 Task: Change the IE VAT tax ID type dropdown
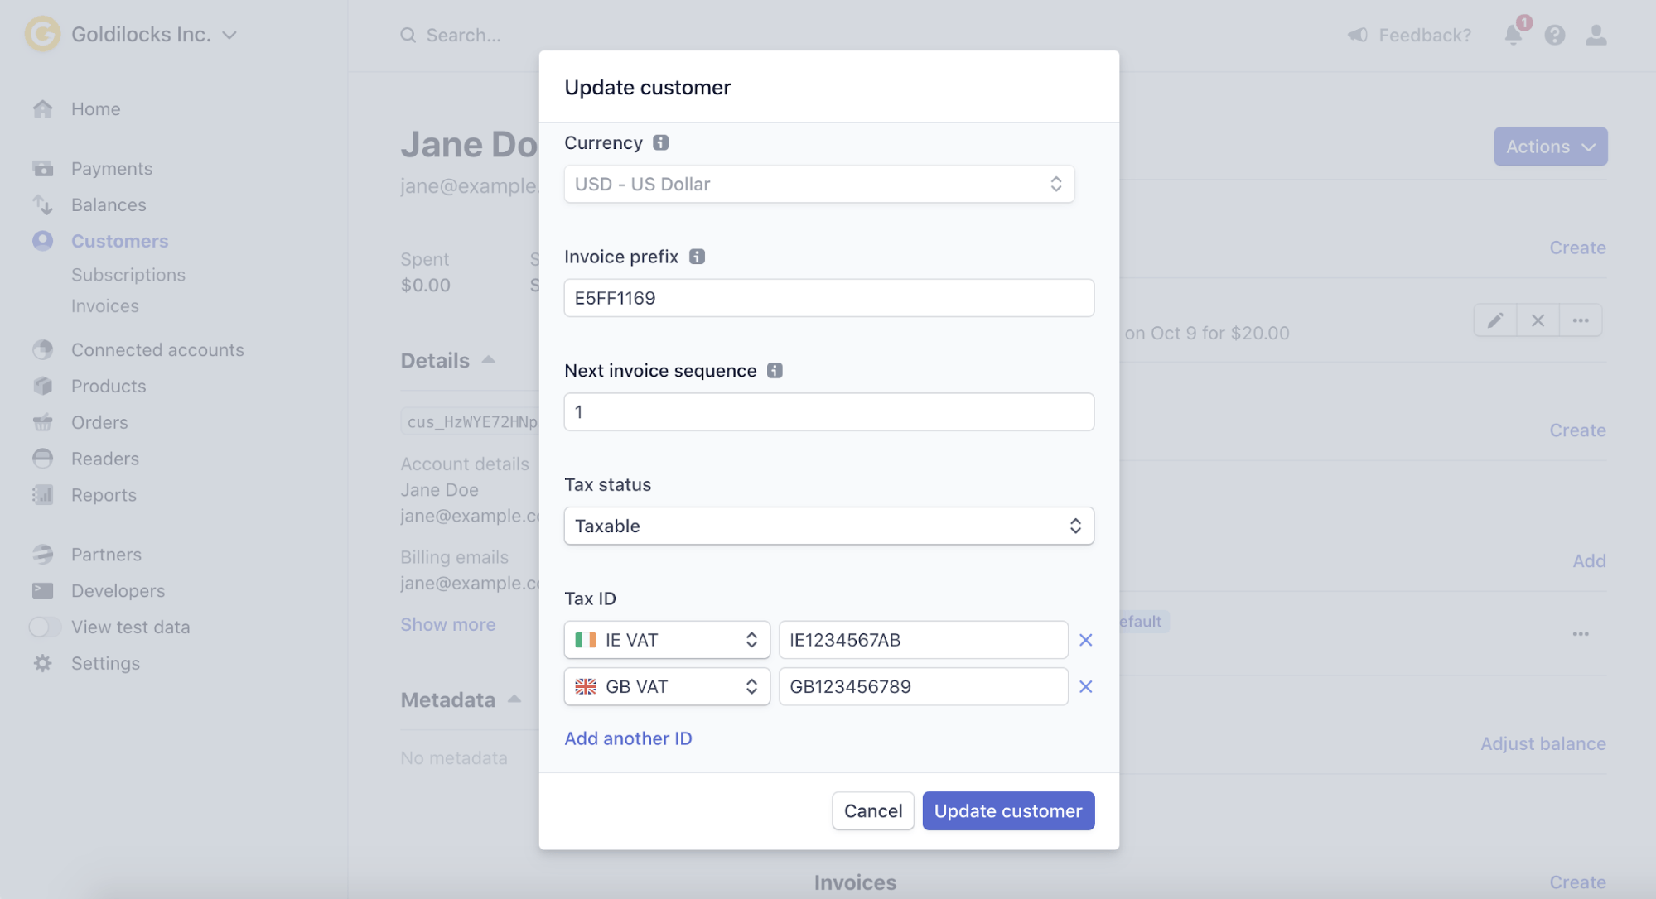pos(666,639)
